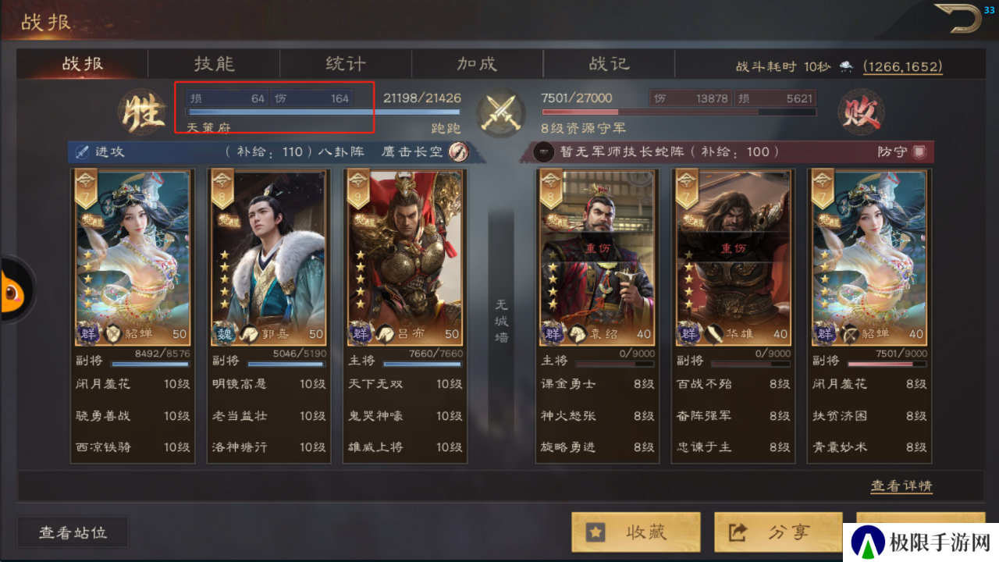Select the 袁绍 general card portrait
This screenshot has width=999, height=562.
coord(597,258)
